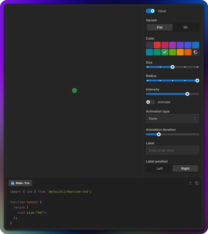This screenshot has width=208, height=234.
Task: Pick the lime color swatch
Action: click(172, 52)
